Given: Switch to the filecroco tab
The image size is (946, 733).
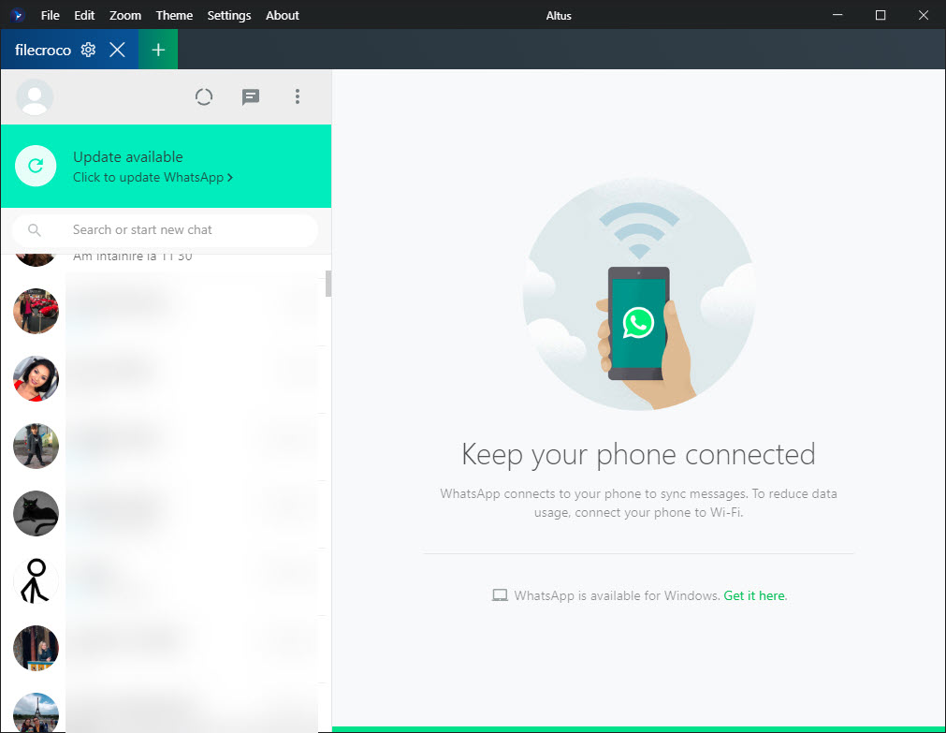Looking at the screenshot, I should click(43, 50).
